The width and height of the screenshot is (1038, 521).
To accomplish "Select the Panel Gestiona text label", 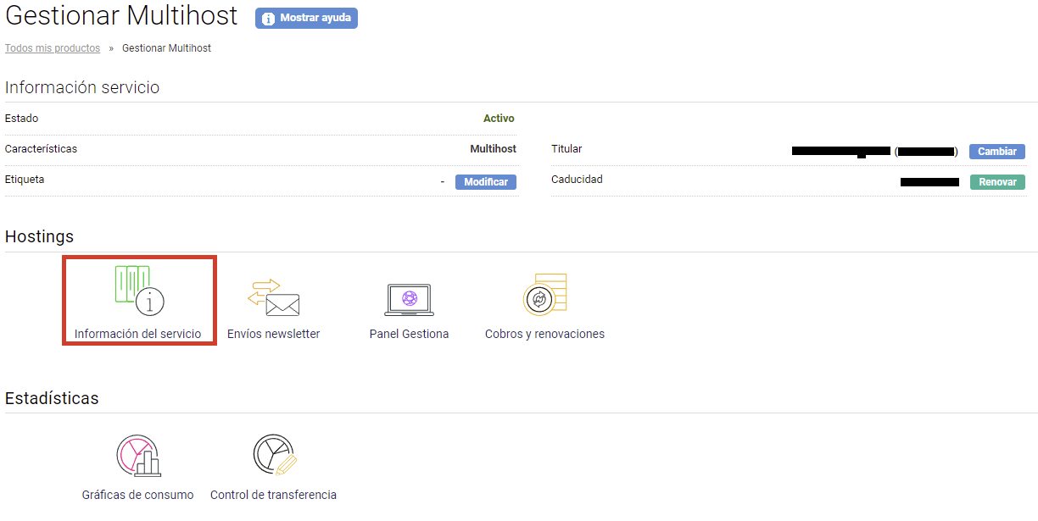I will (409, 334).
